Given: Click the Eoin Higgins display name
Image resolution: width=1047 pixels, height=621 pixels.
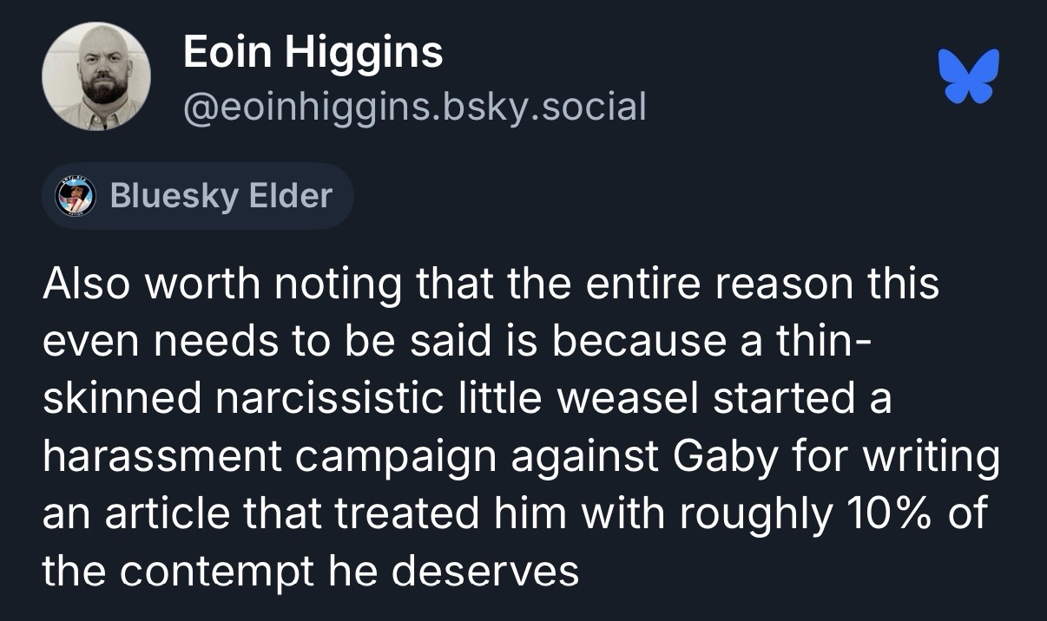Looking at the screenshot, I should pos(313,54).
